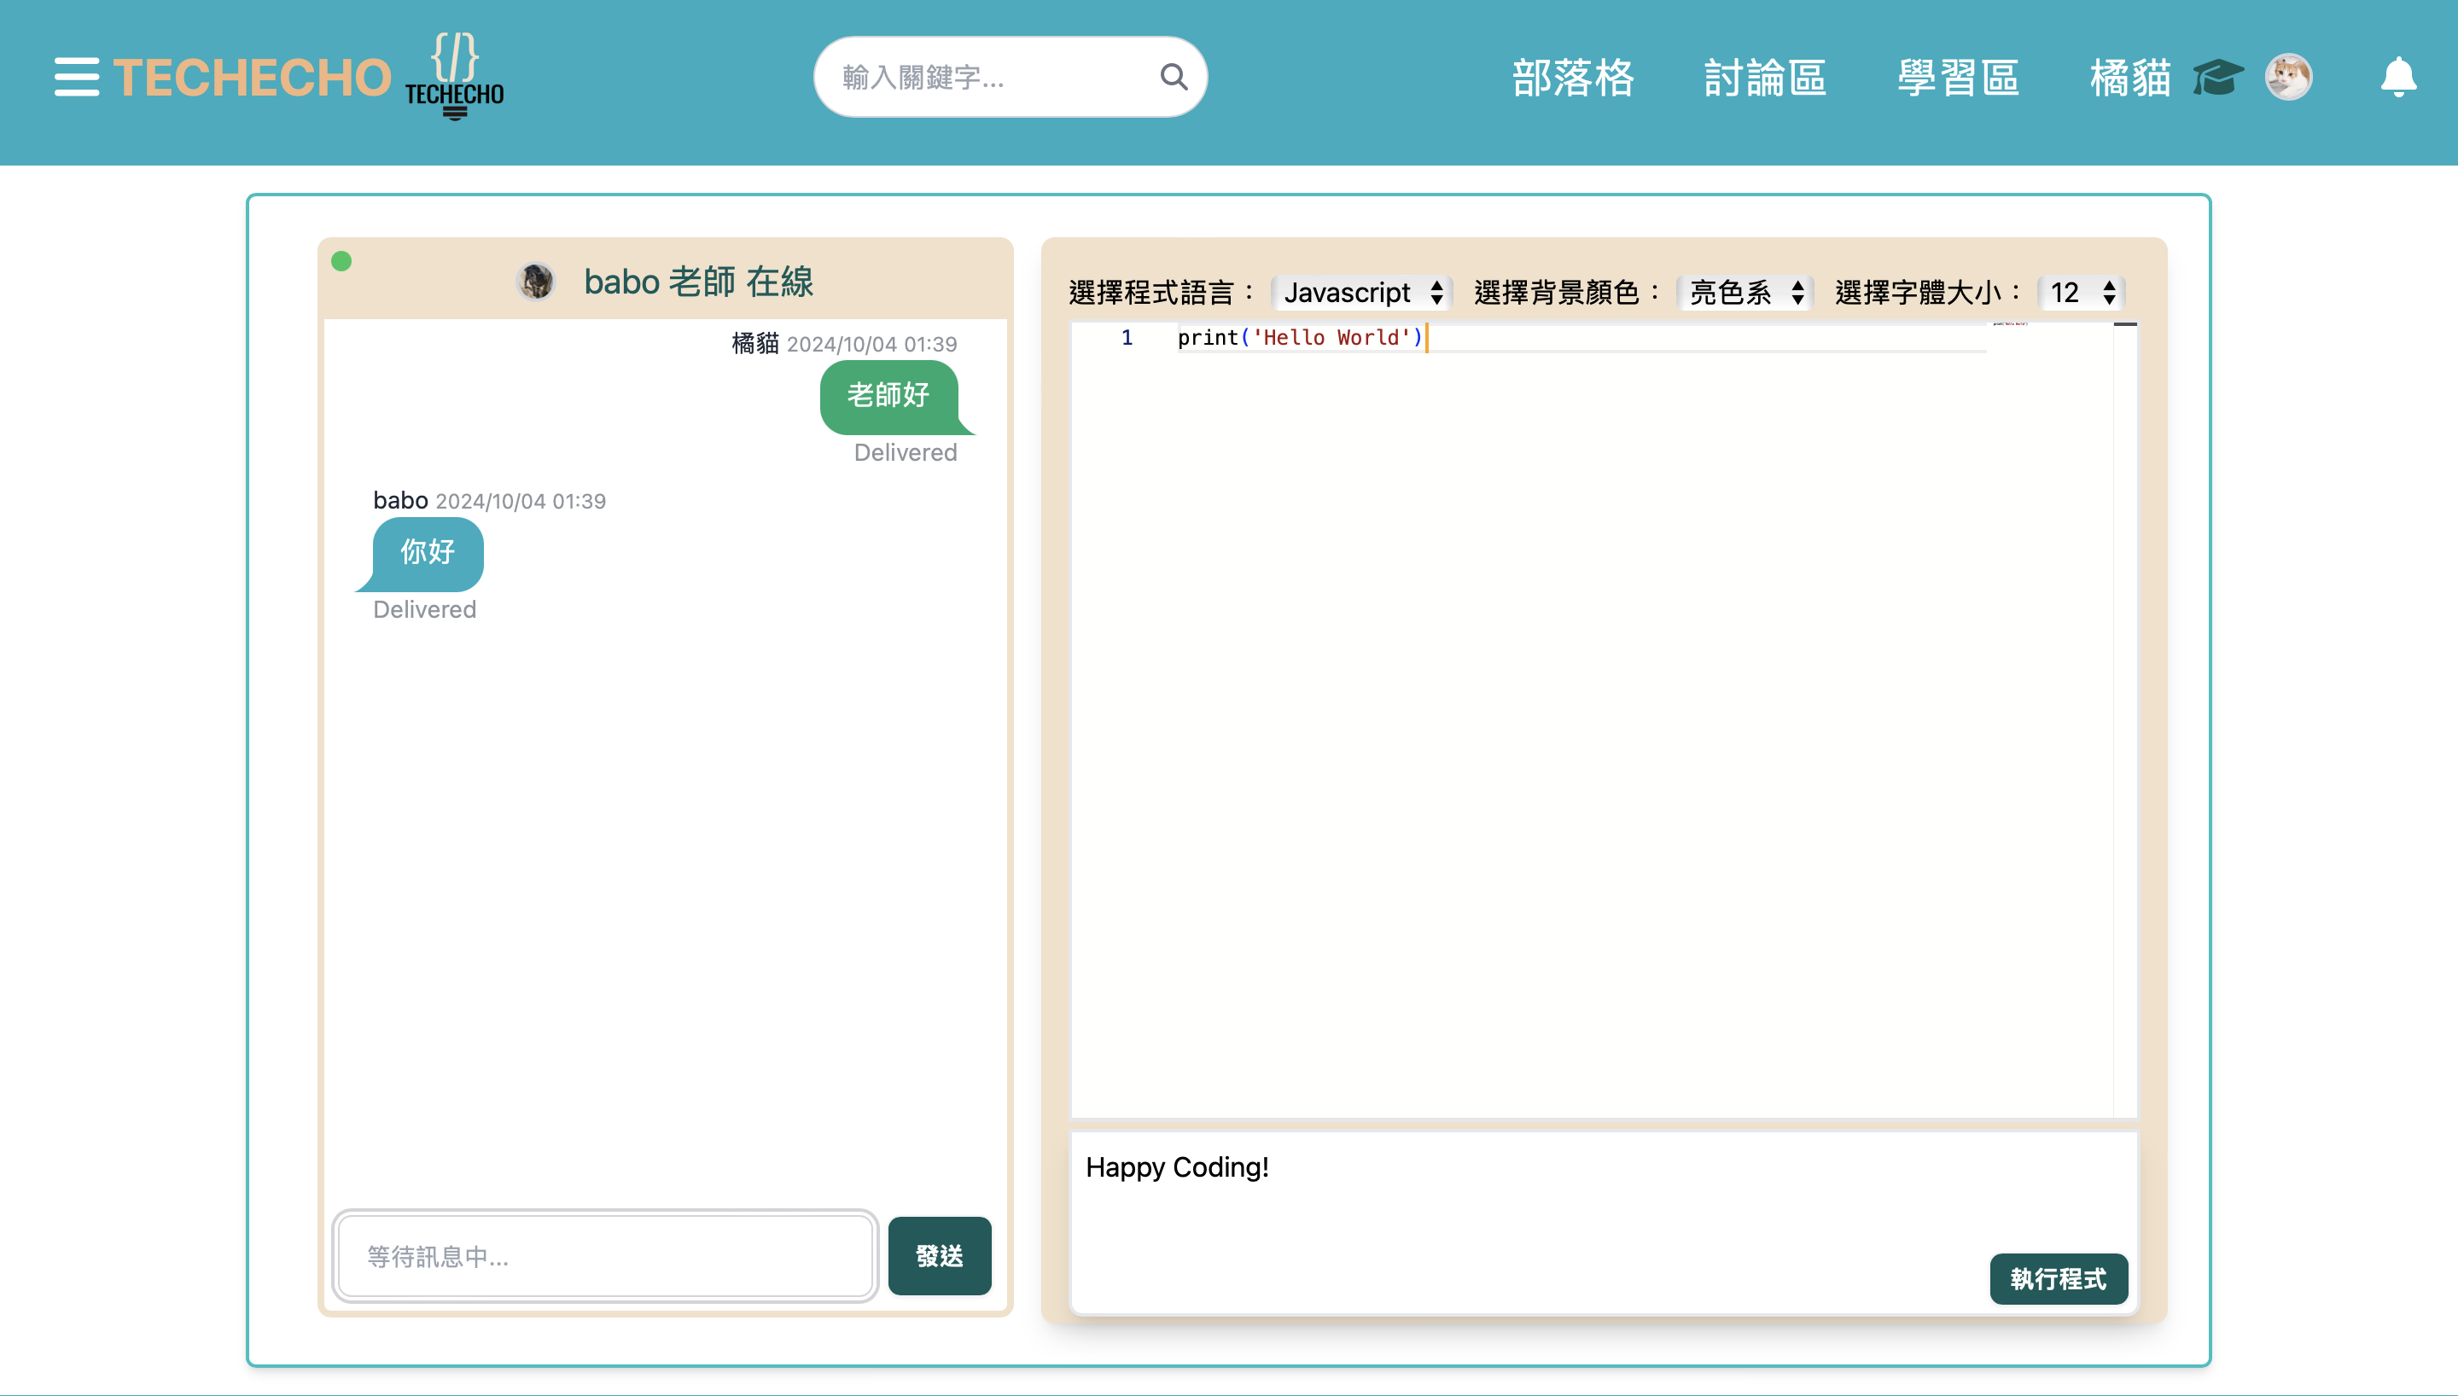Navigate to 學習區 section
The height and width of the screenshot is (1396, 2458).
[1959, 78]
